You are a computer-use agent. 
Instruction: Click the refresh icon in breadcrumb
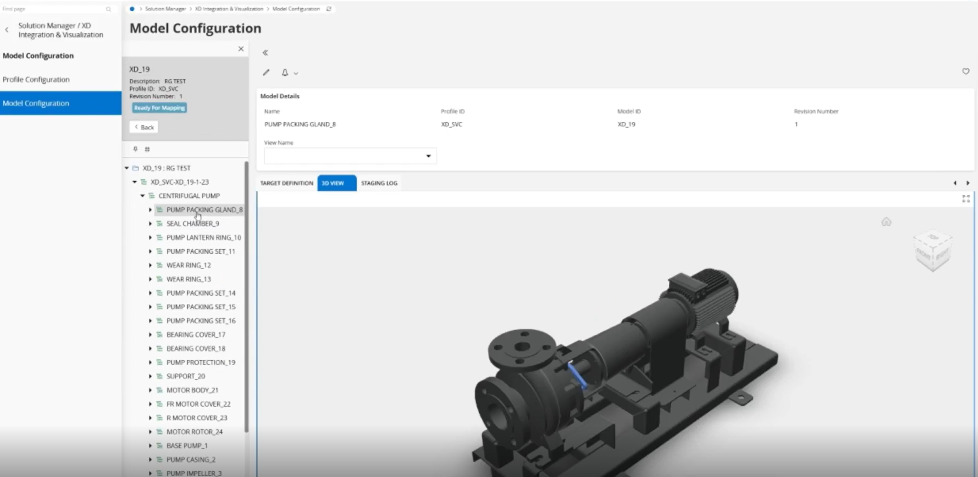click(329, 9)
